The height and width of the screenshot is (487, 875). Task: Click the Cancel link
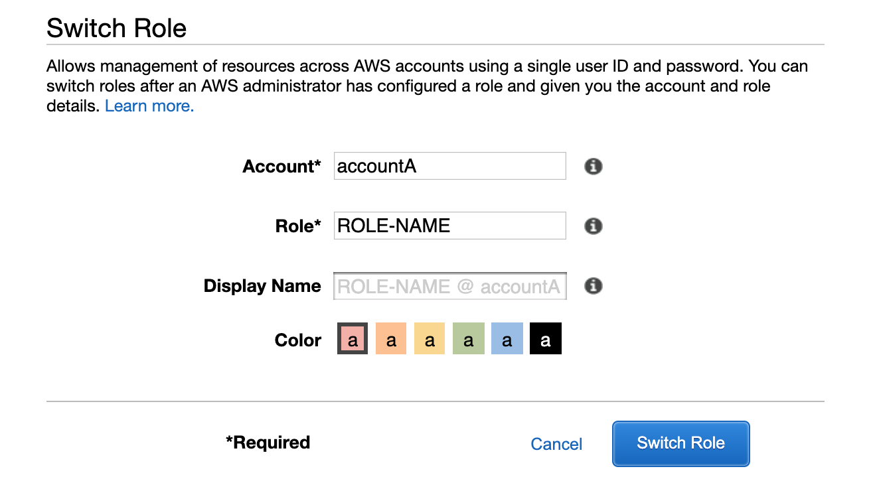[556, 444]
